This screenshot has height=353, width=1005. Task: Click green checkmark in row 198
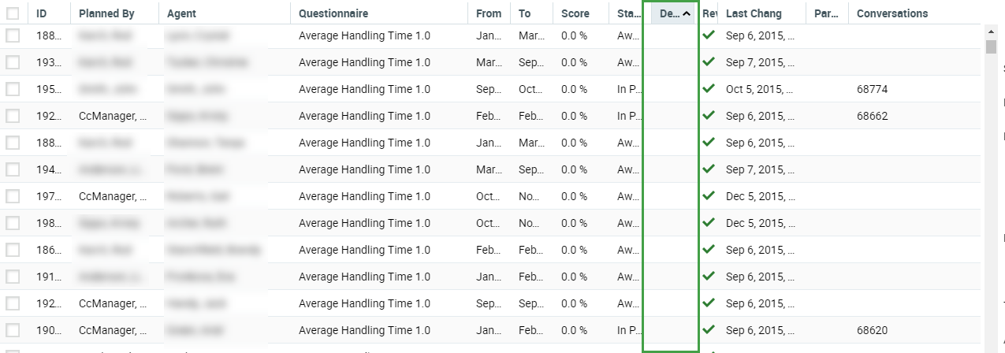709,222
